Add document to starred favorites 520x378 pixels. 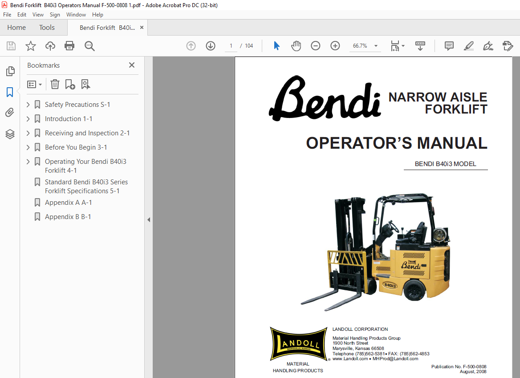click(31, 46)
